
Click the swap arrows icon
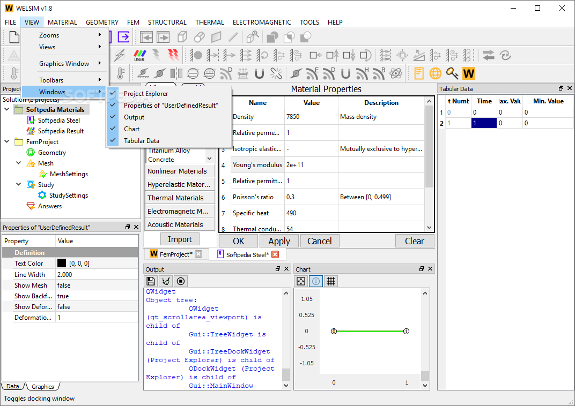click(489, 55)
